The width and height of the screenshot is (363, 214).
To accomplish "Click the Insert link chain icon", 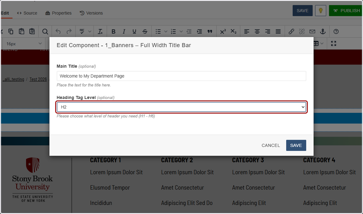I will tap(291, 31).
